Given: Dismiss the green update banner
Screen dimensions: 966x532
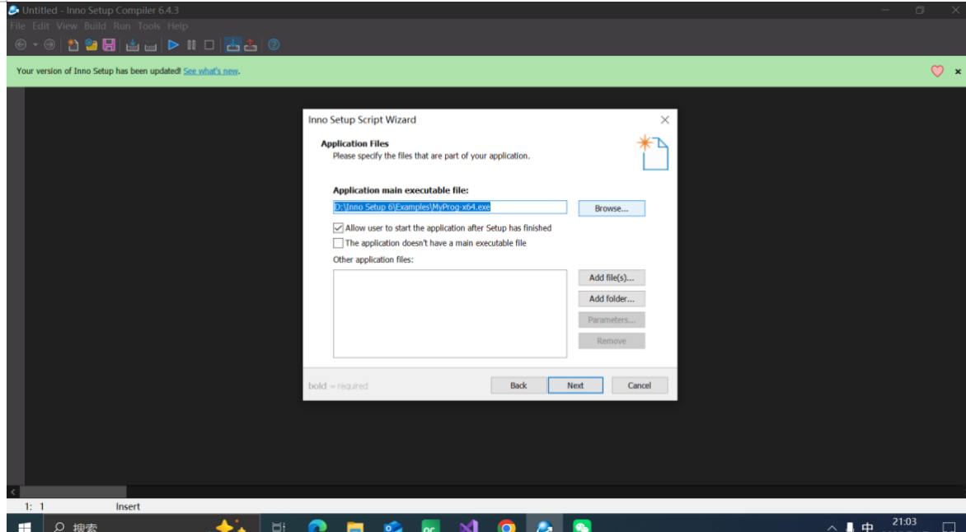Looking at the screenshot, I should tap(958, 72).
